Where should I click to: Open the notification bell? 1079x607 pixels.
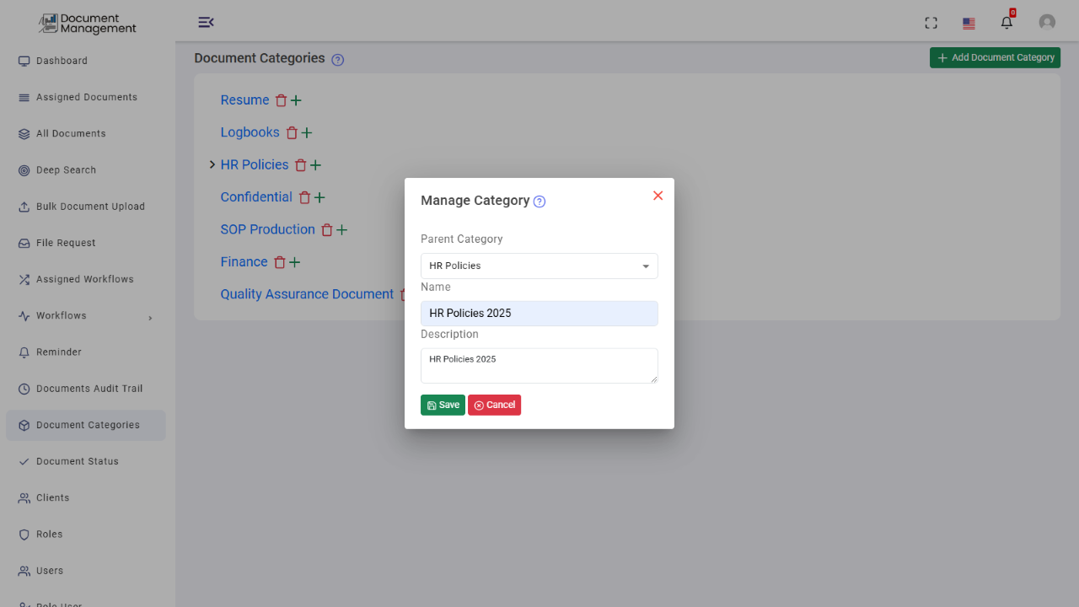(1006, 22)
